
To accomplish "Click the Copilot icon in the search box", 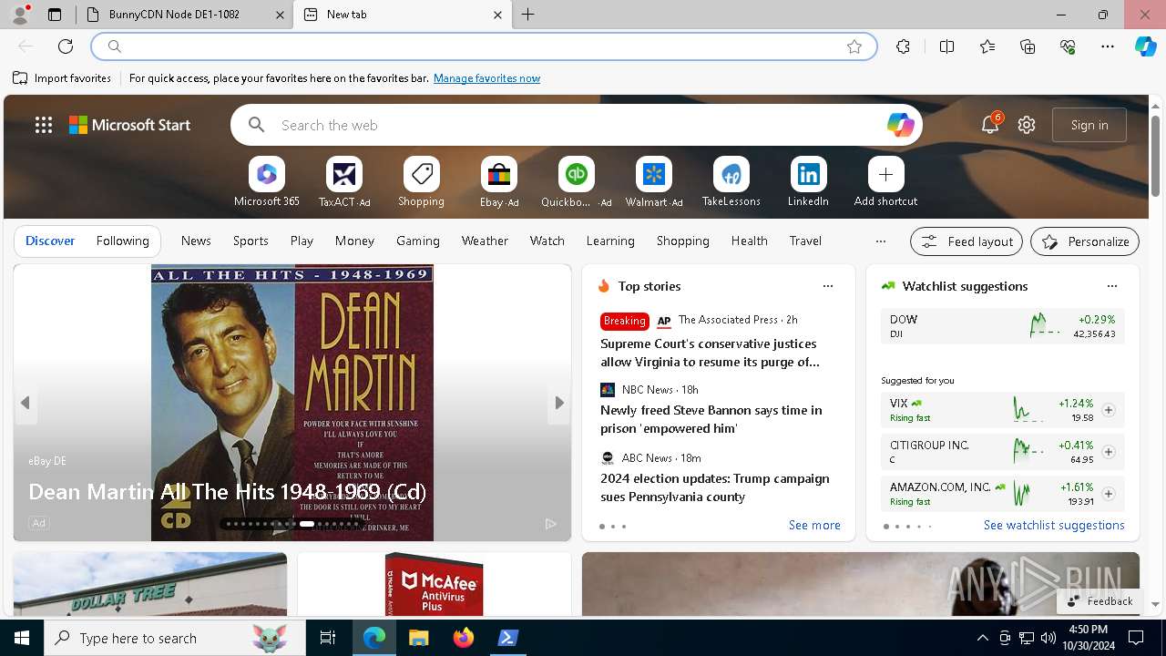I will 900,125.
